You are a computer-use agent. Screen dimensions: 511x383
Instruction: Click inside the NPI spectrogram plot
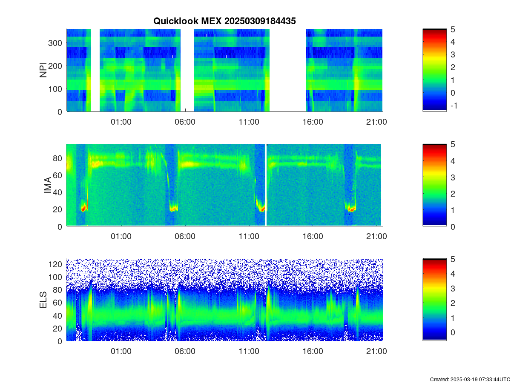(x=224, y=70)
